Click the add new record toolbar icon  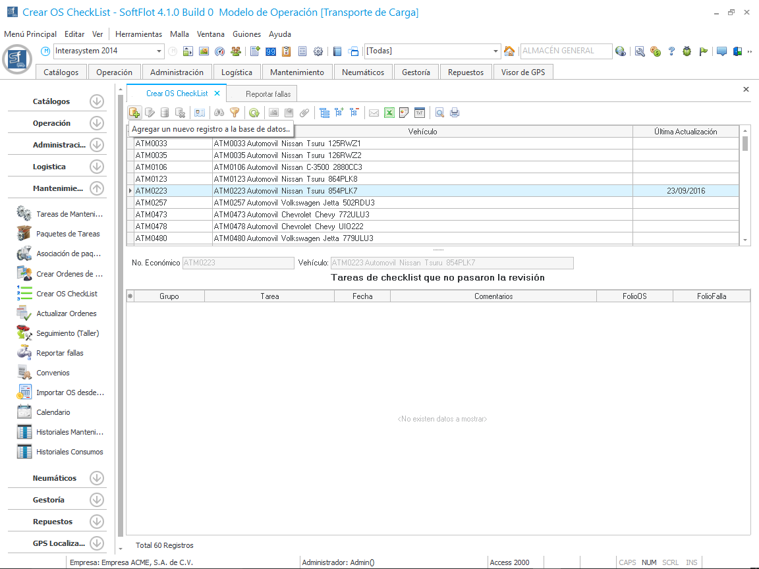pyautogui.click(x=134, y=113)
